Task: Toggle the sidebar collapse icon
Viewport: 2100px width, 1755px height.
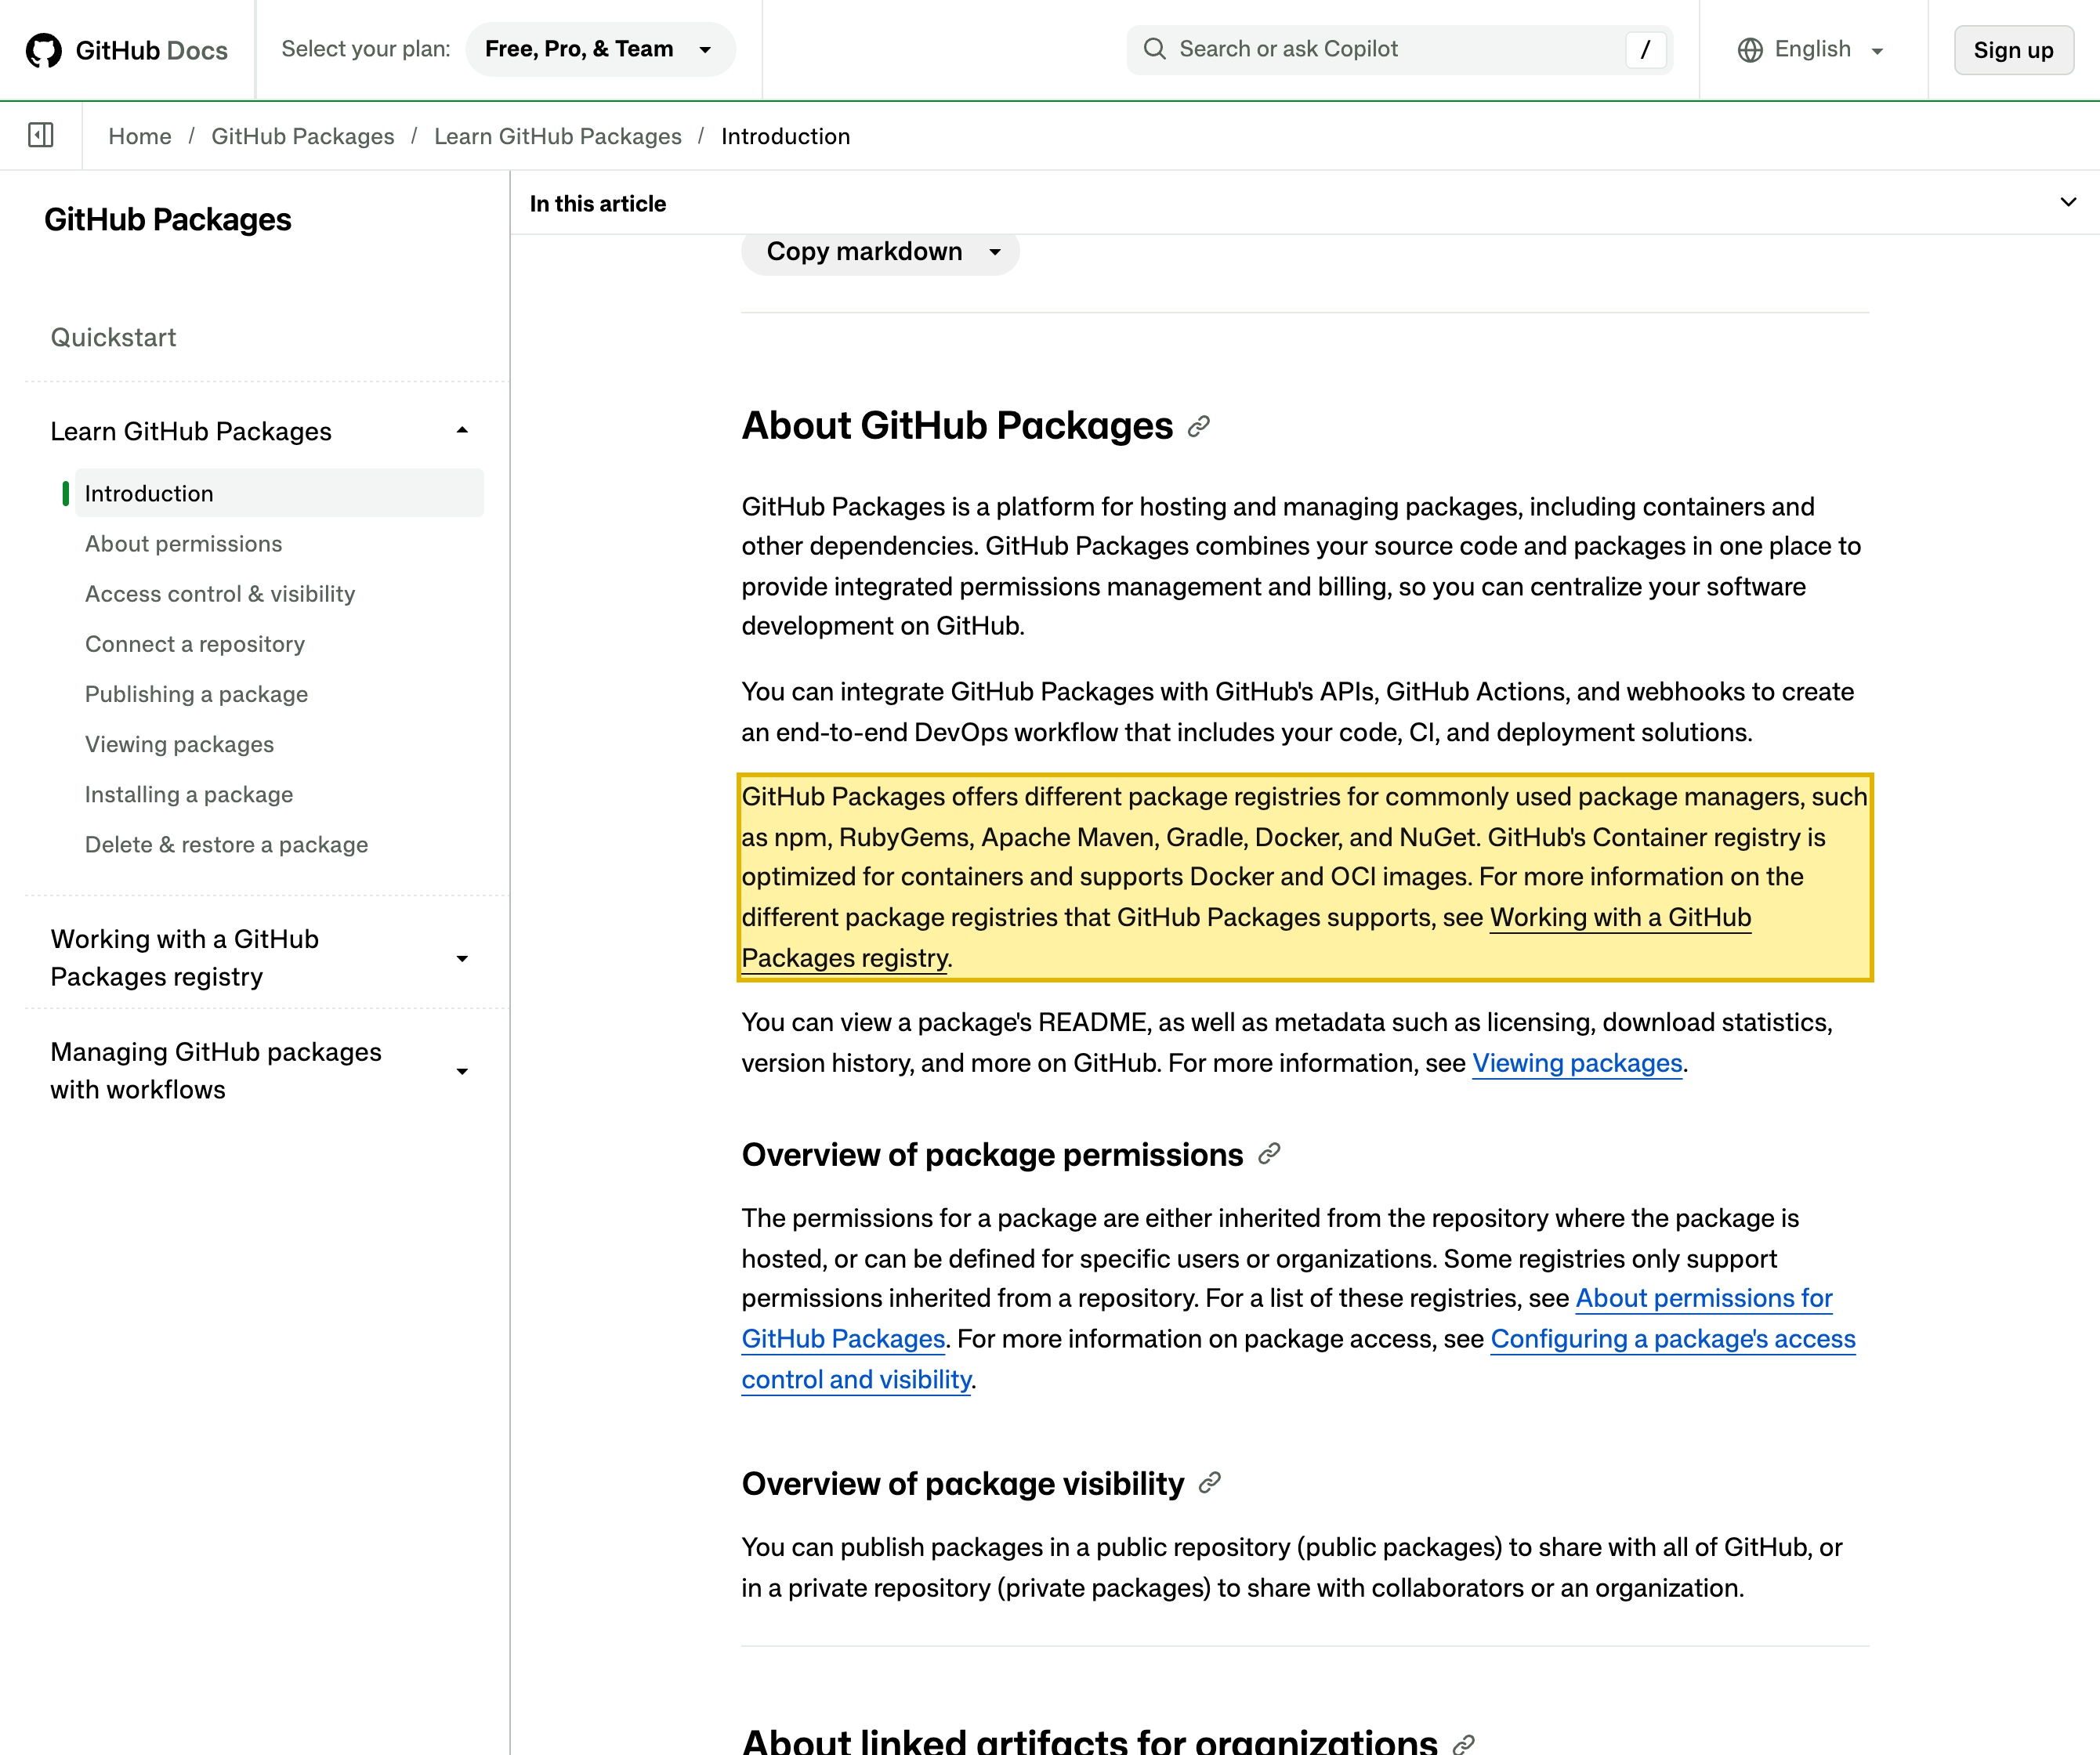Action: (x=41, y=135)
